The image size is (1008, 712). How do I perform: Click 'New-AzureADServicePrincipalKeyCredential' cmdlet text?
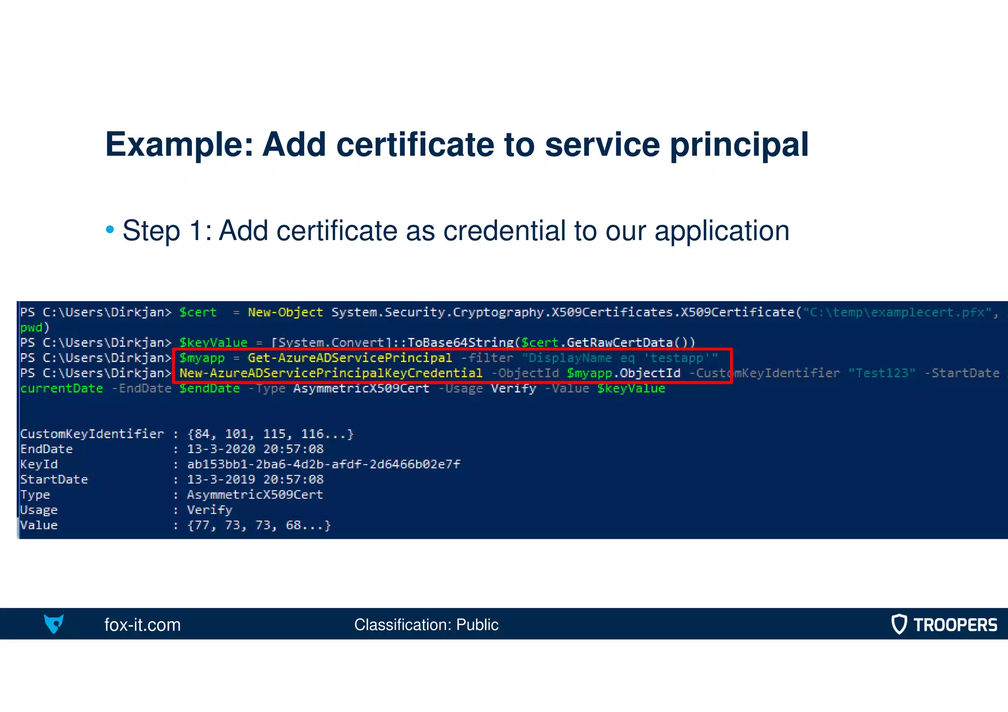[331, 373]
